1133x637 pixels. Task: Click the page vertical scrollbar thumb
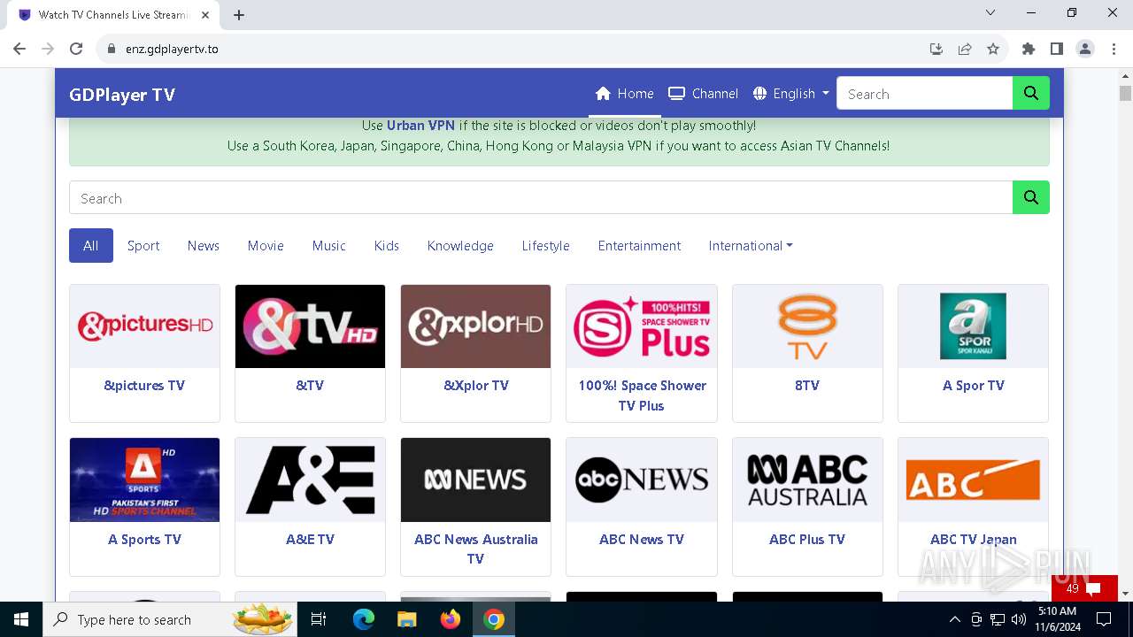click(1125, 93)
